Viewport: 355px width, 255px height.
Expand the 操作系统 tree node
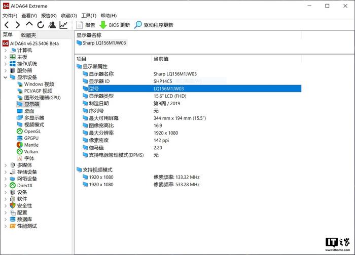click(6, 64)
